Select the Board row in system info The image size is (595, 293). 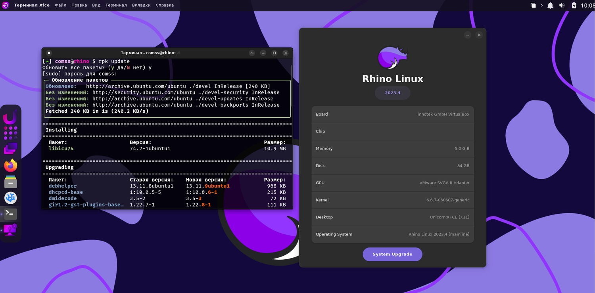393,114
